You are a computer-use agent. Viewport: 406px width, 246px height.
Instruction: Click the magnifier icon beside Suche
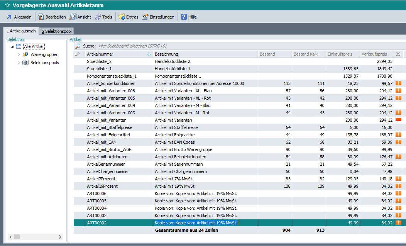pyautogui.click(x=78, y=46)
